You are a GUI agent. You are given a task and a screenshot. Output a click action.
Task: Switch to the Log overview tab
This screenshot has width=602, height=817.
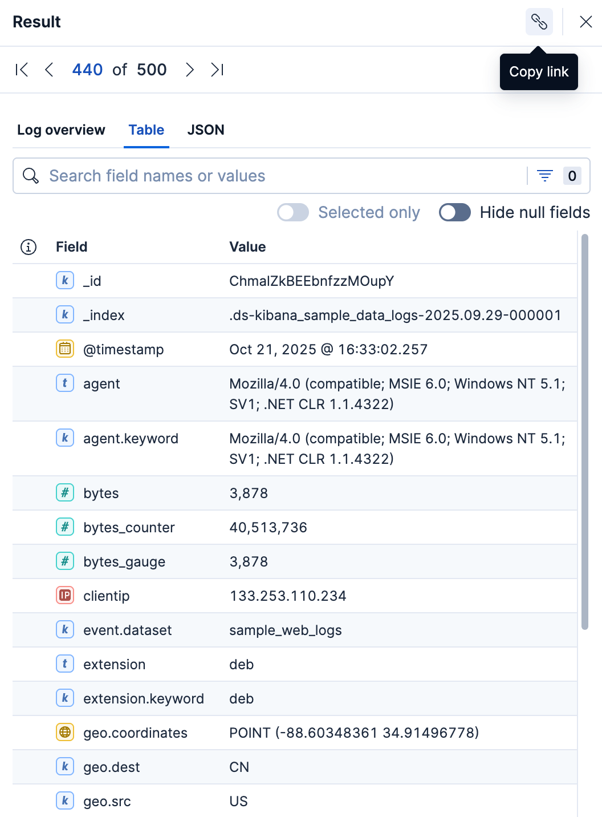click(x=61, y=130)
